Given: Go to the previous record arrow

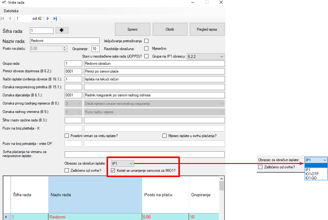Looking at the screenshot, I should (x=10, y=18).
